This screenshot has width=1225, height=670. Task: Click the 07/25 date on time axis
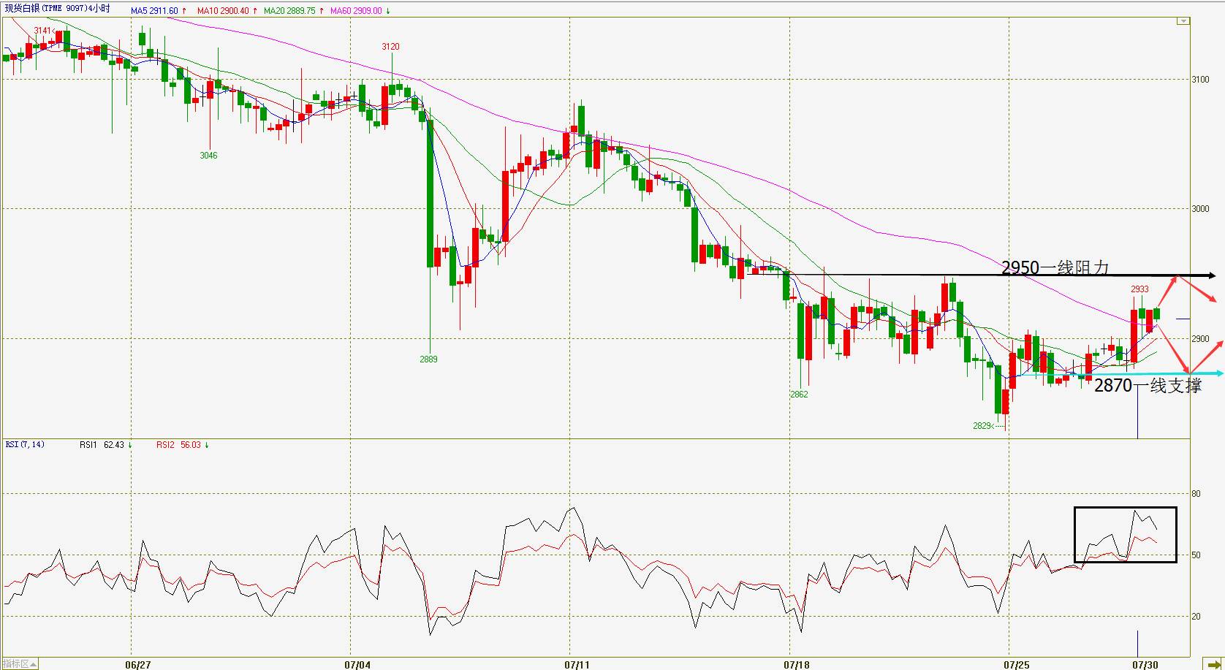[x=1016, y=665]
